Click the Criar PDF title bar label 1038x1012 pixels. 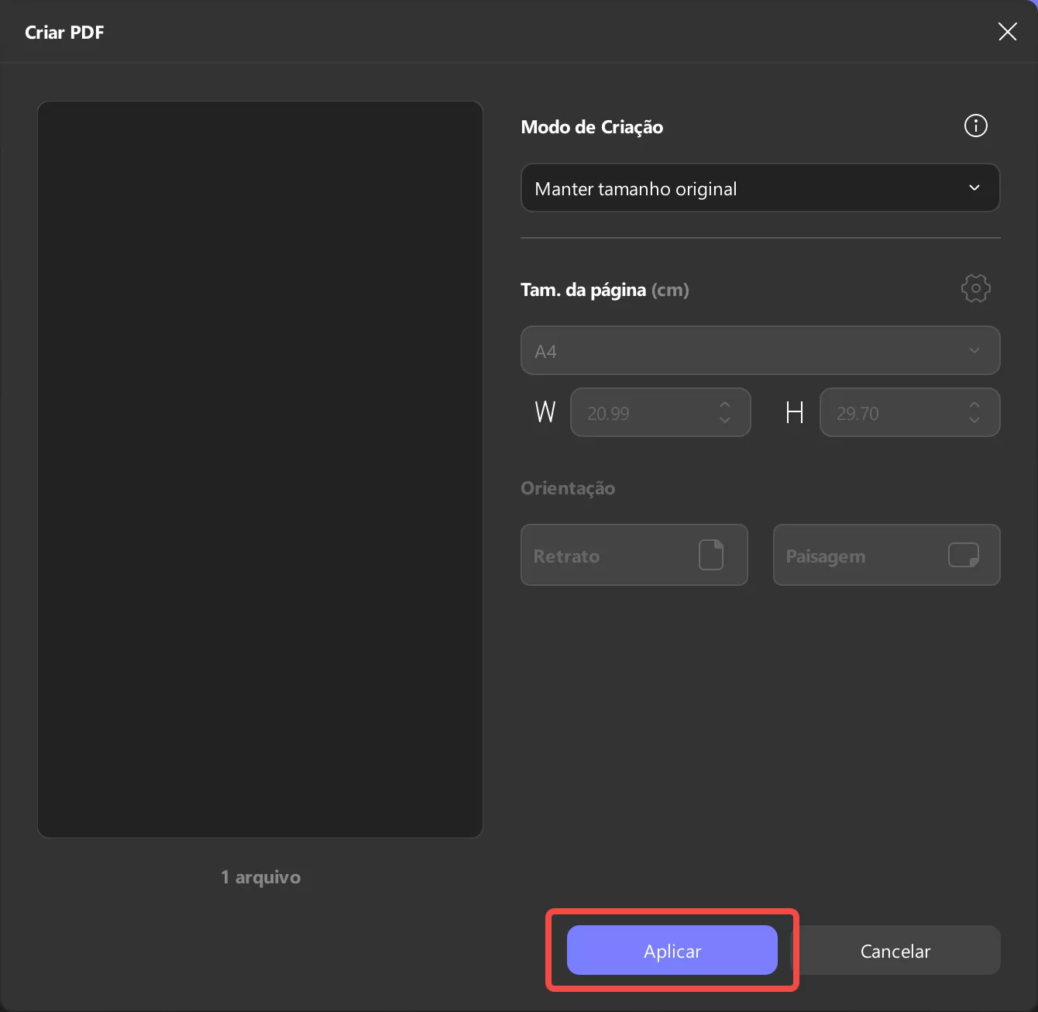tap(64, 32)
